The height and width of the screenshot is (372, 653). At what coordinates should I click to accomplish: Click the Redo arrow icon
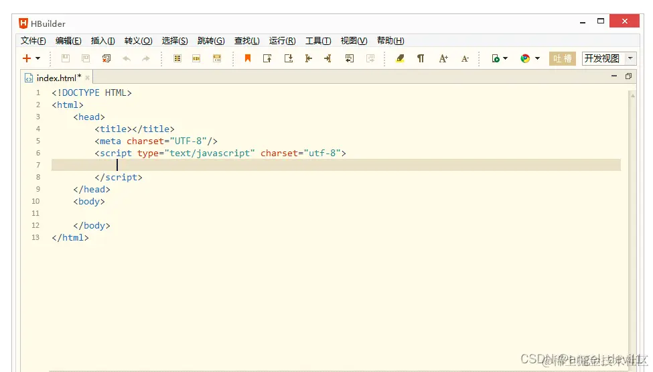(x=146, y=59)
